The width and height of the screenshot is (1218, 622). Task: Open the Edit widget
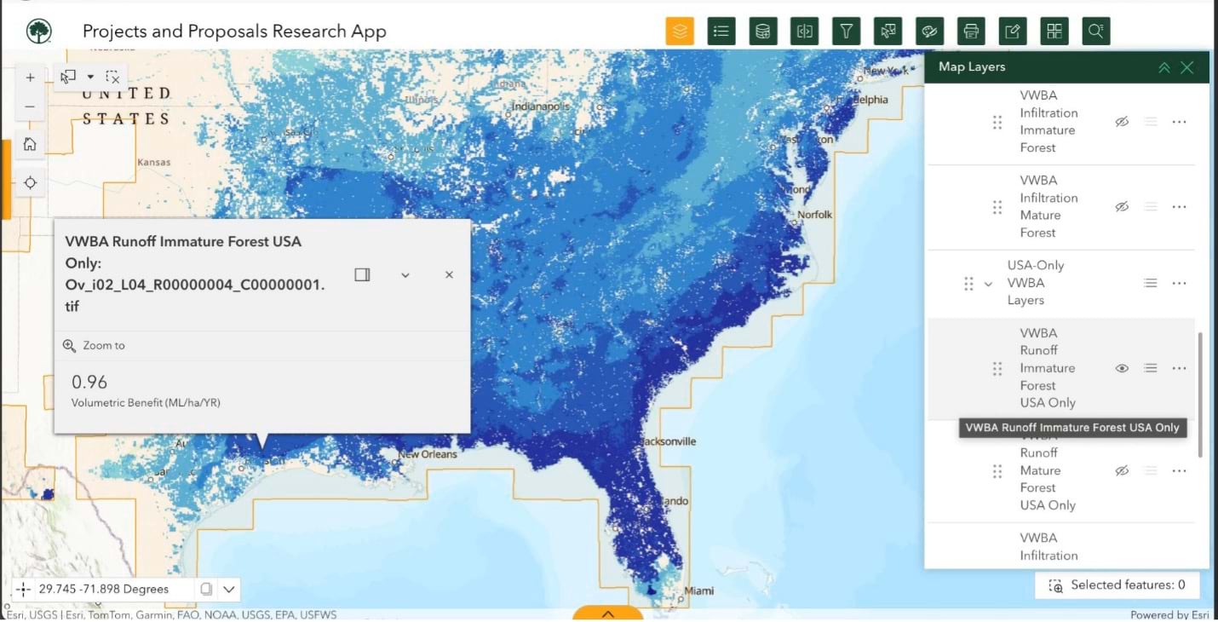click(x=1013, y=31)
